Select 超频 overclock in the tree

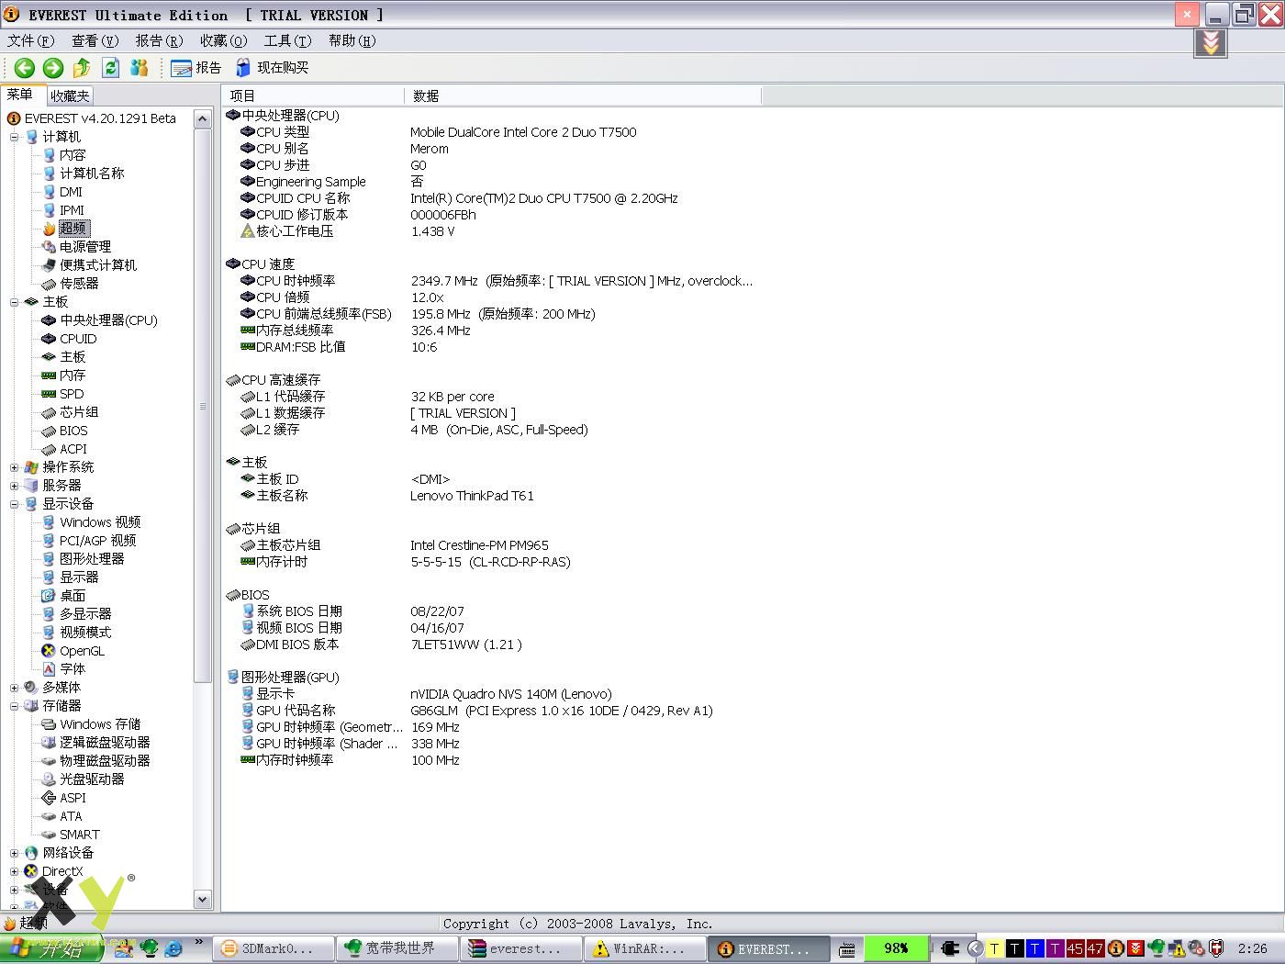click(73, 229)
